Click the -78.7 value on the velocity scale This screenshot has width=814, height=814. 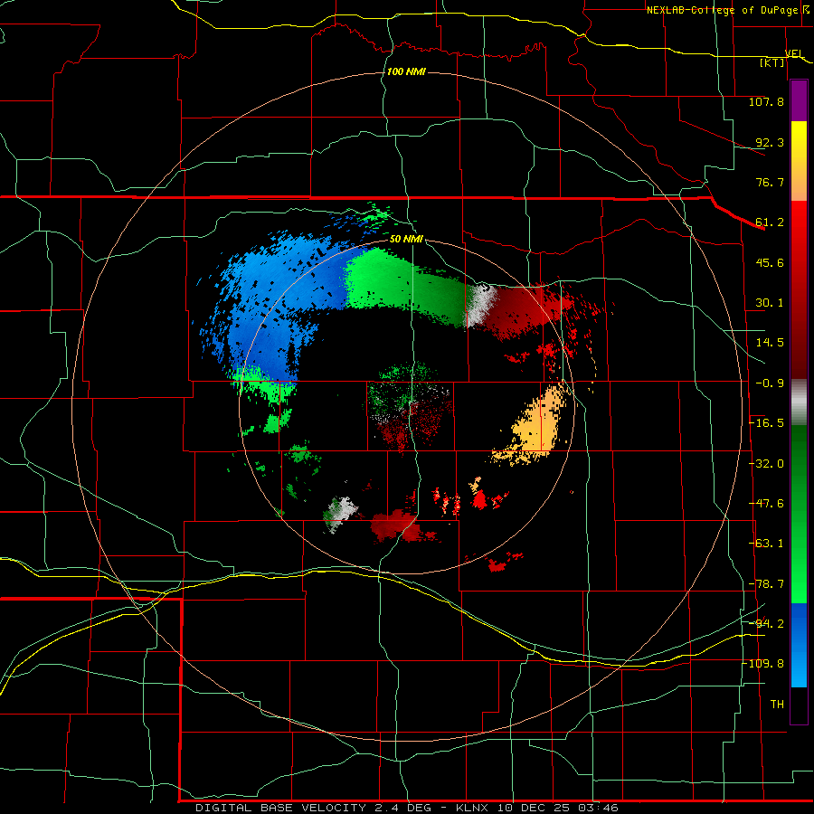pos(766,584)
